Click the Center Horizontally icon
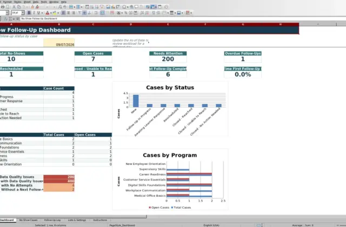346x227 pixels. tap(69, 13)
